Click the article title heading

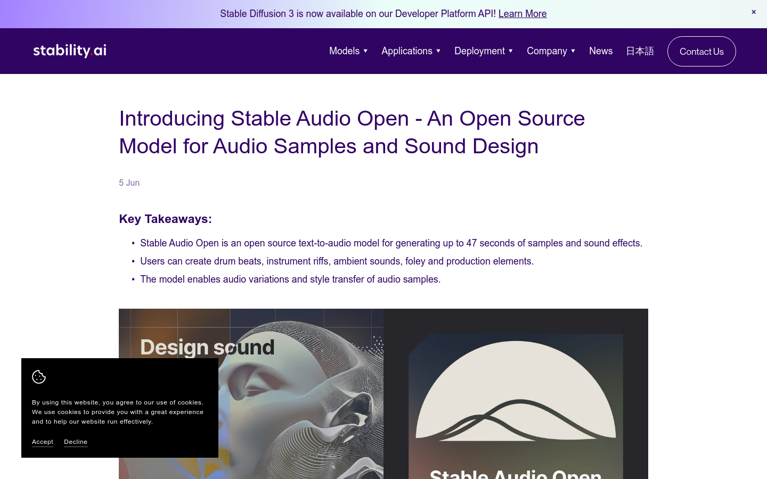(x=352, y=132)
